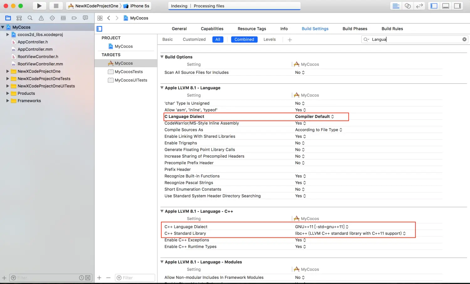Screen dimensions: 470x284
Task: Switch to the Build Rules tab
Action: click(392, 29)
